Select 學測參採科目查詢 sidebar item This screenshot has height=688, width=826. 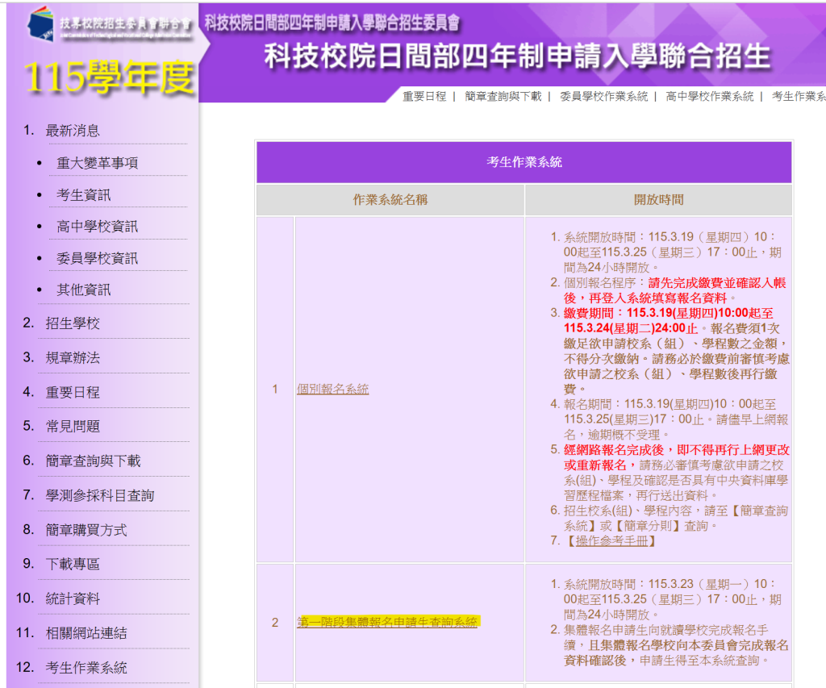coord(99,495)
